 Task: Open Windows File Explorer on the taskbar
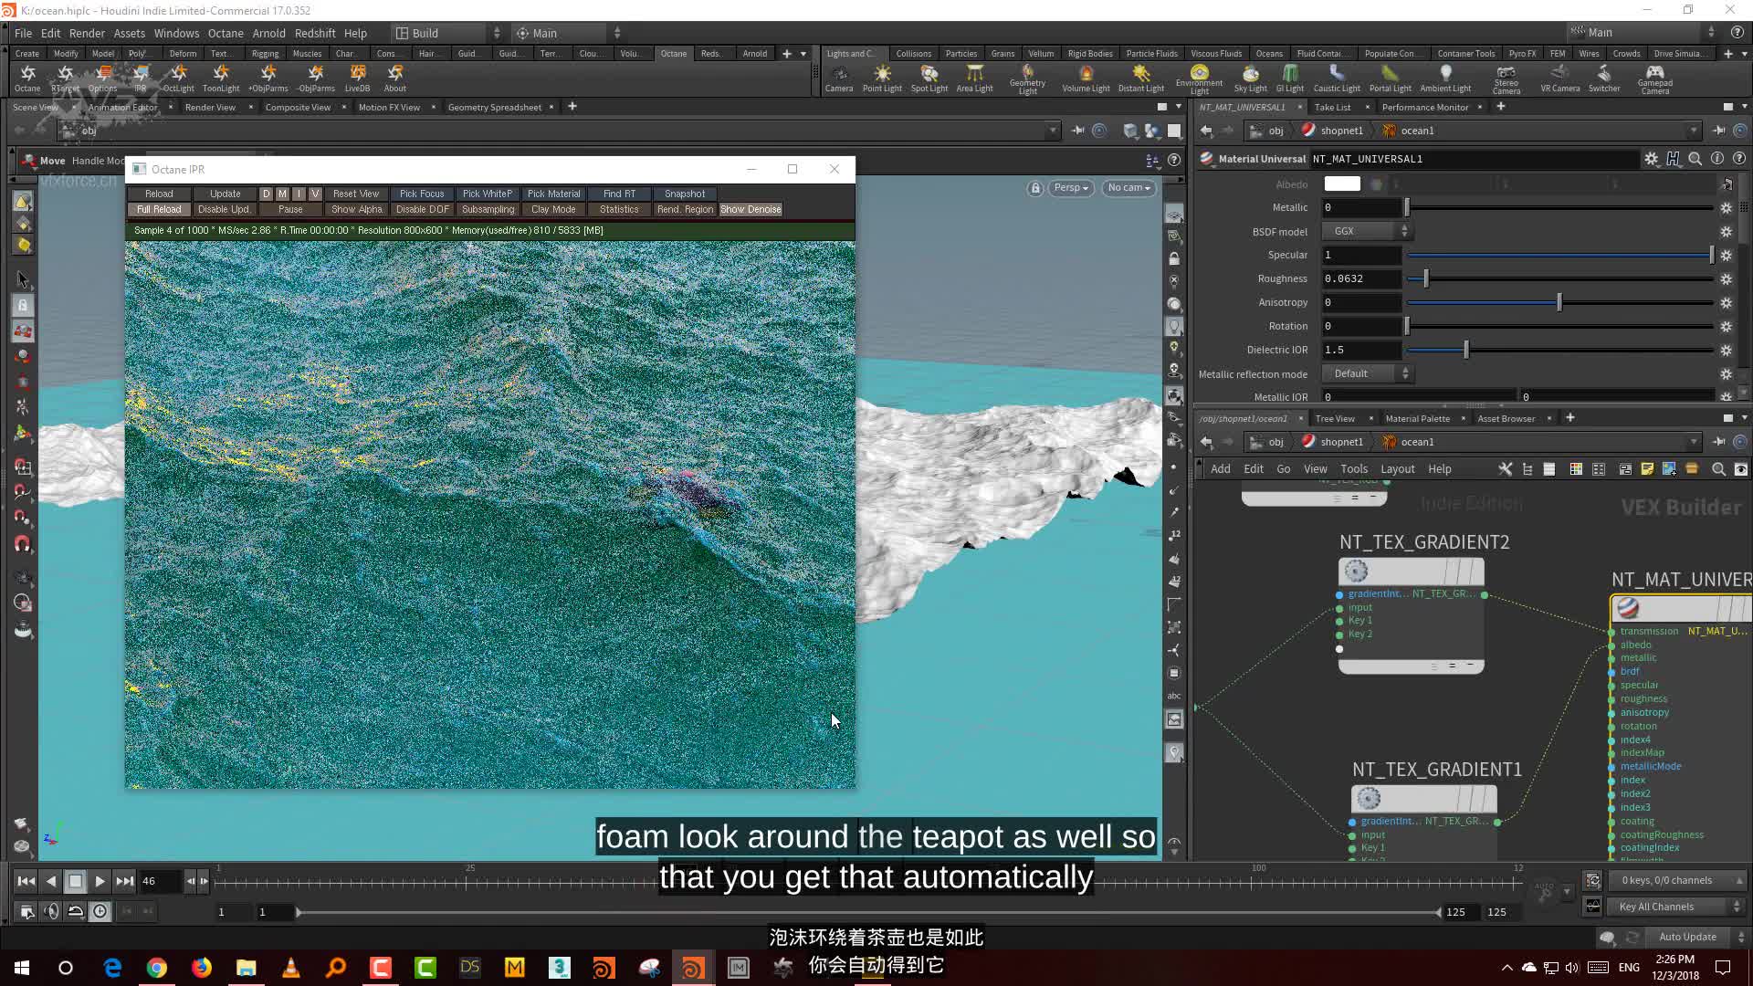[x=246, y=968]
